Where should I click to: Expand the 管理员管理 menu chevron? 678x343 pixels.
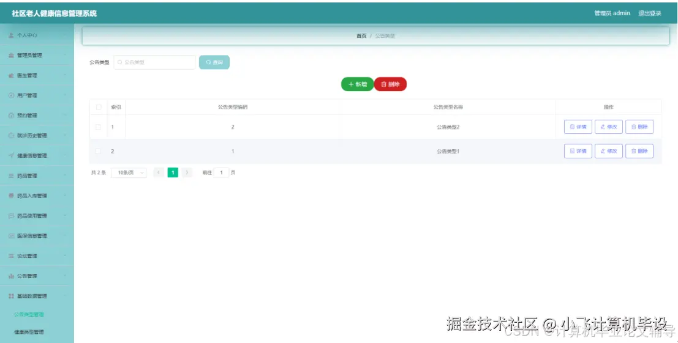click(65, 55)
